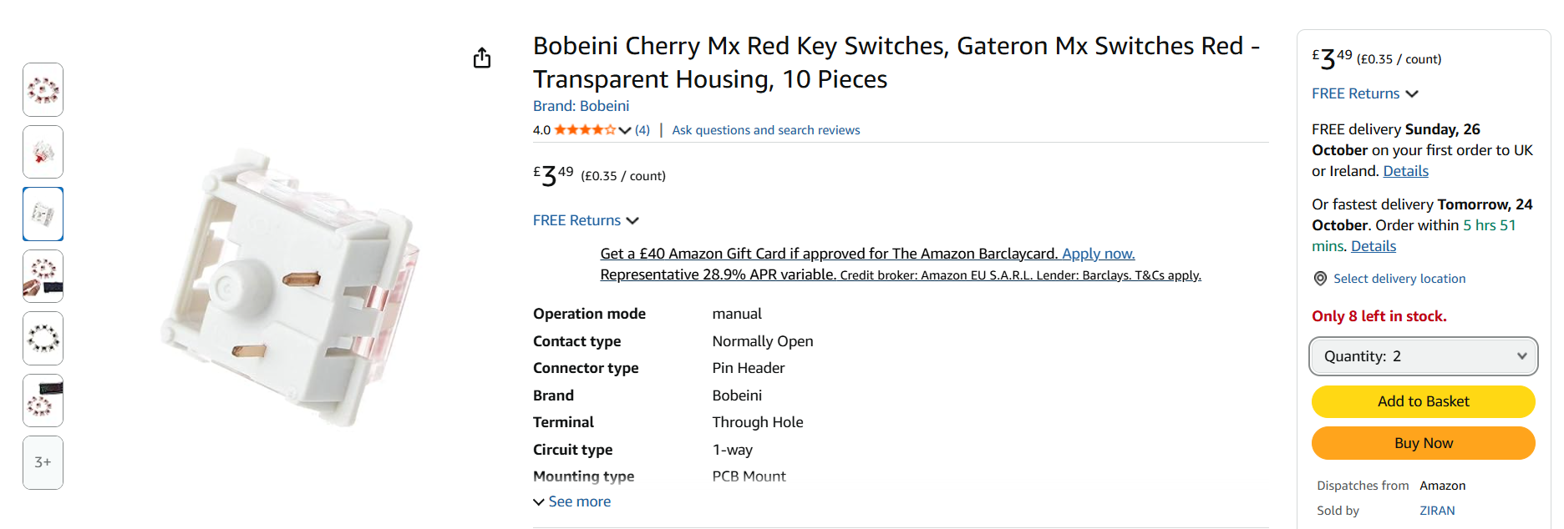Click the location pin delivery icon
This screenshot has width=1564, height=529.
coord(1320,279)
